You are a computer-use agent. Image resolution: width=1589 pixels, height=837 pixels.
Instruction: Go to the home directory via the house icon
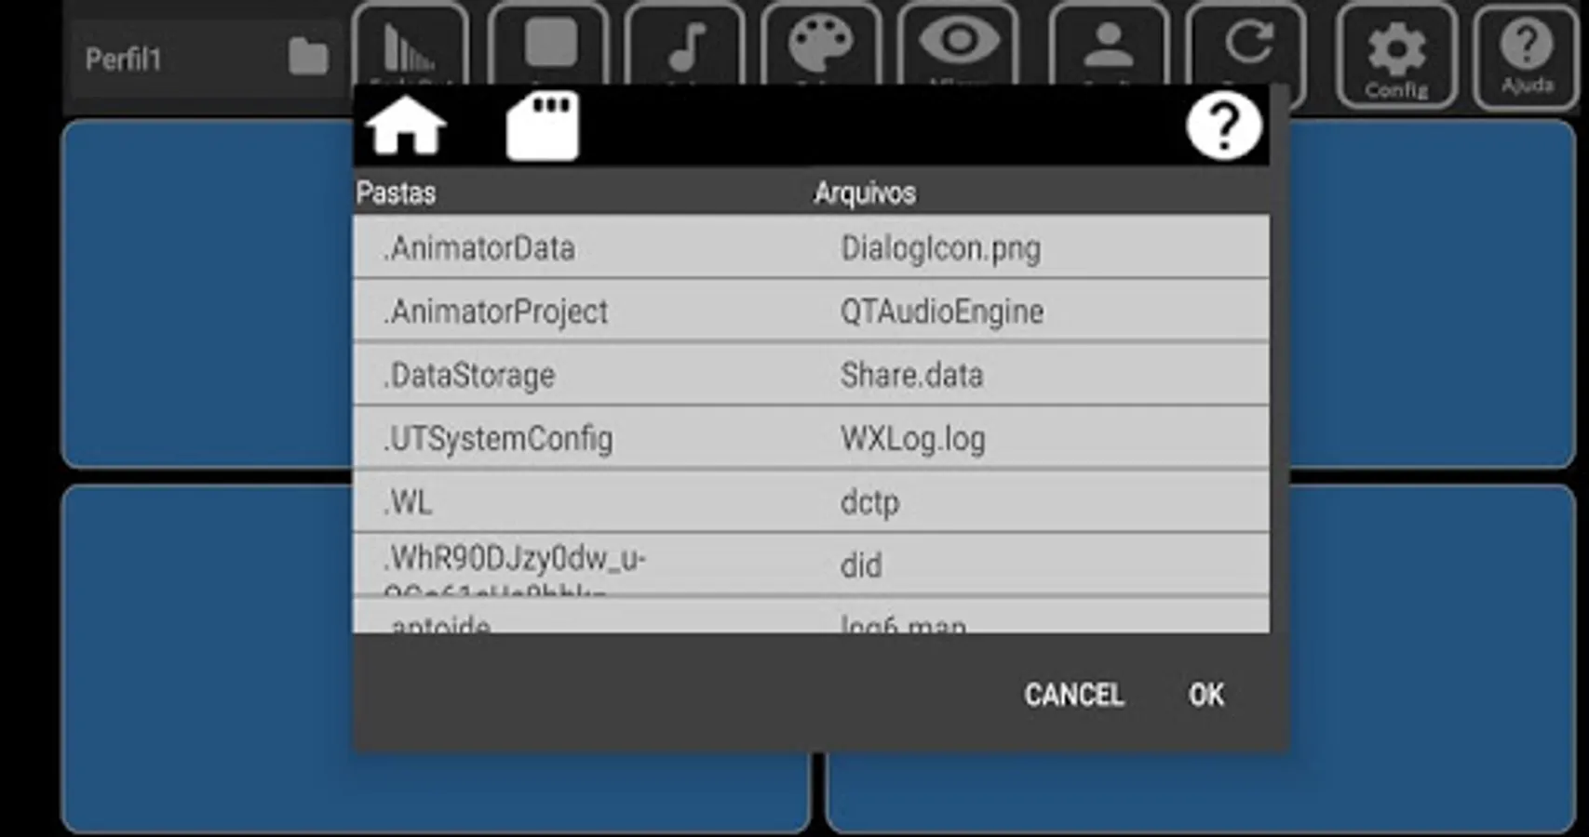[x=406, y=126]
